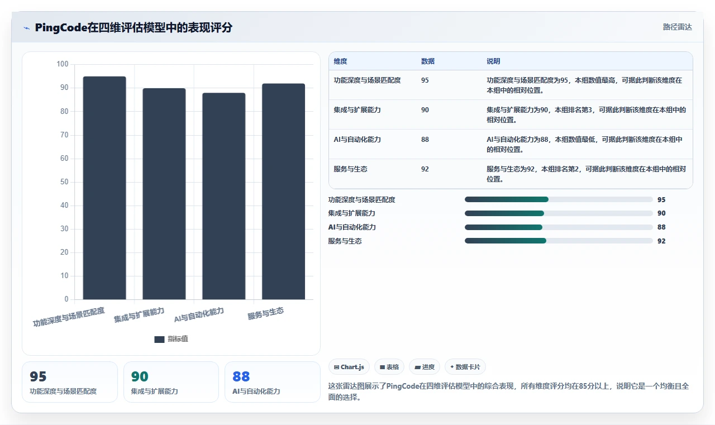This screenshot has height=425, width=715.
Task: Click the value 95 in the table
Action: point(425,80)
